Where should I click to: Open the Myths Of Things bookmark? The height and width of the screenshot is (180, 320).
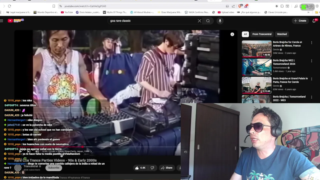(115, 12)
